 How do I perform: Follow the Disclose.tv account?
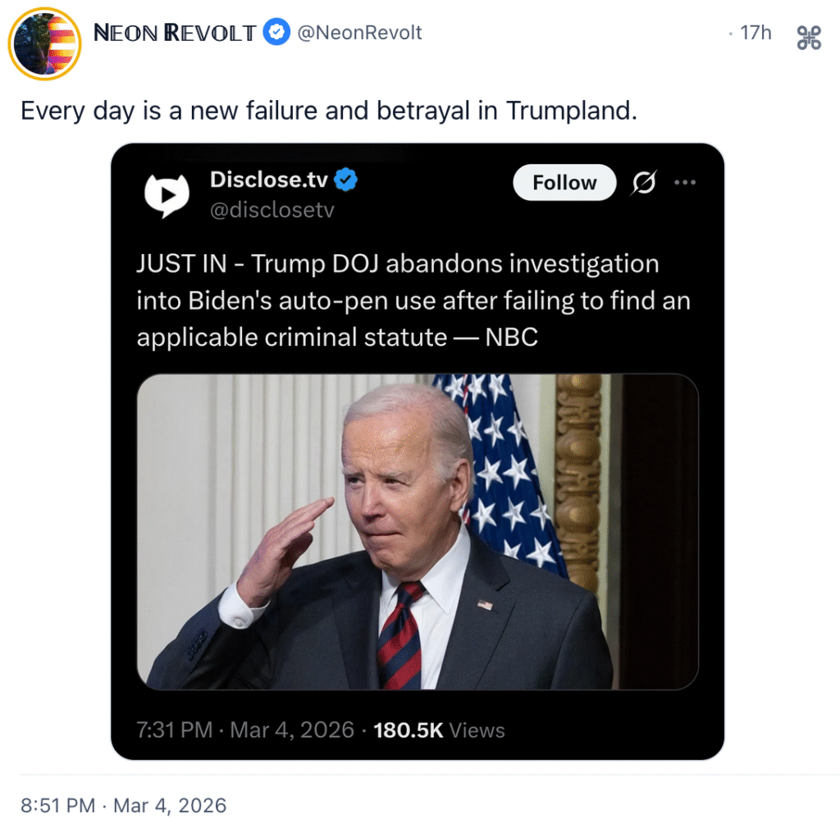[x=564, y=183]
